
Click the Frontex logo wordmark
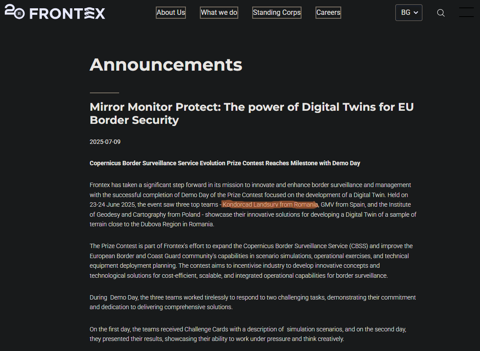(x=67, y=13)
